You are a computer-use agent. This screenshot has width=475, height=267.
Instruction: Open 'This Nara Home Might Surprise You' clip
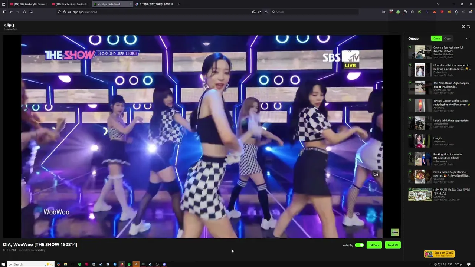[439, 88]
